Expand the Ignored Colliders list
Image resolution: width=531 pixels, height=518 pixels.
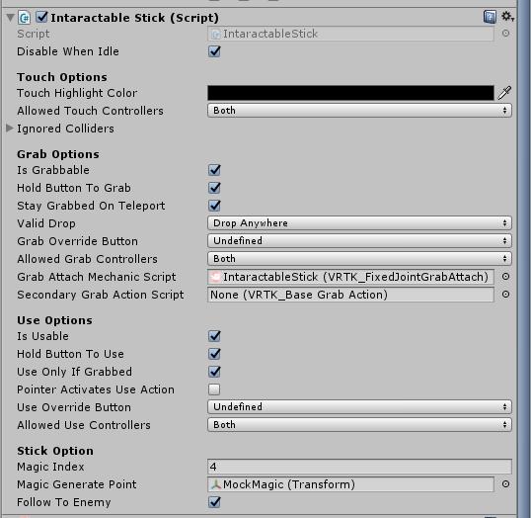tap(10, 129)
